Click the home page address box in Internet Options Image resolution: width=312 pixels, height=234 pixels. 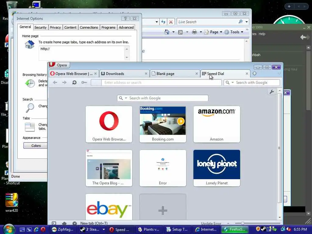(x=82, y=53)
